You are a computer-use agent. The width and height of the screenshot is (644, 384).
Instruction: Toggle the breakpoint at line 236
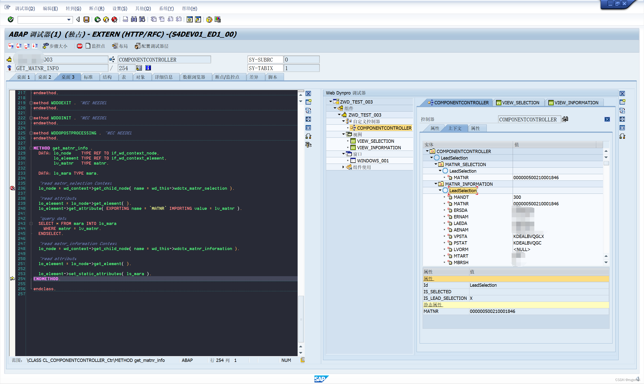[12, 188]
